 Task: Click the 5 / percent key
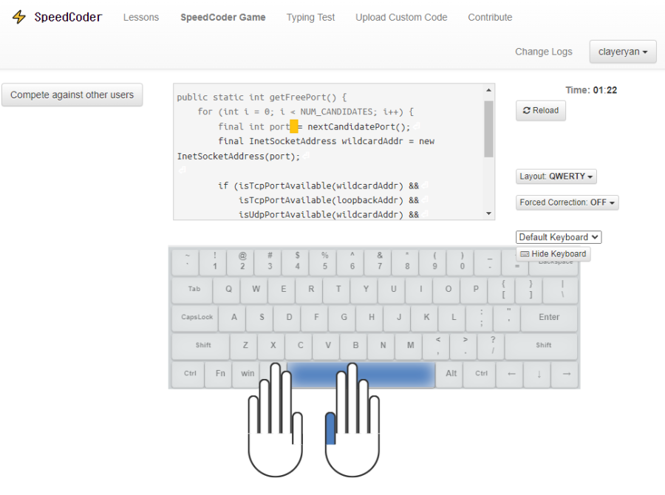[x=324, y=261]
